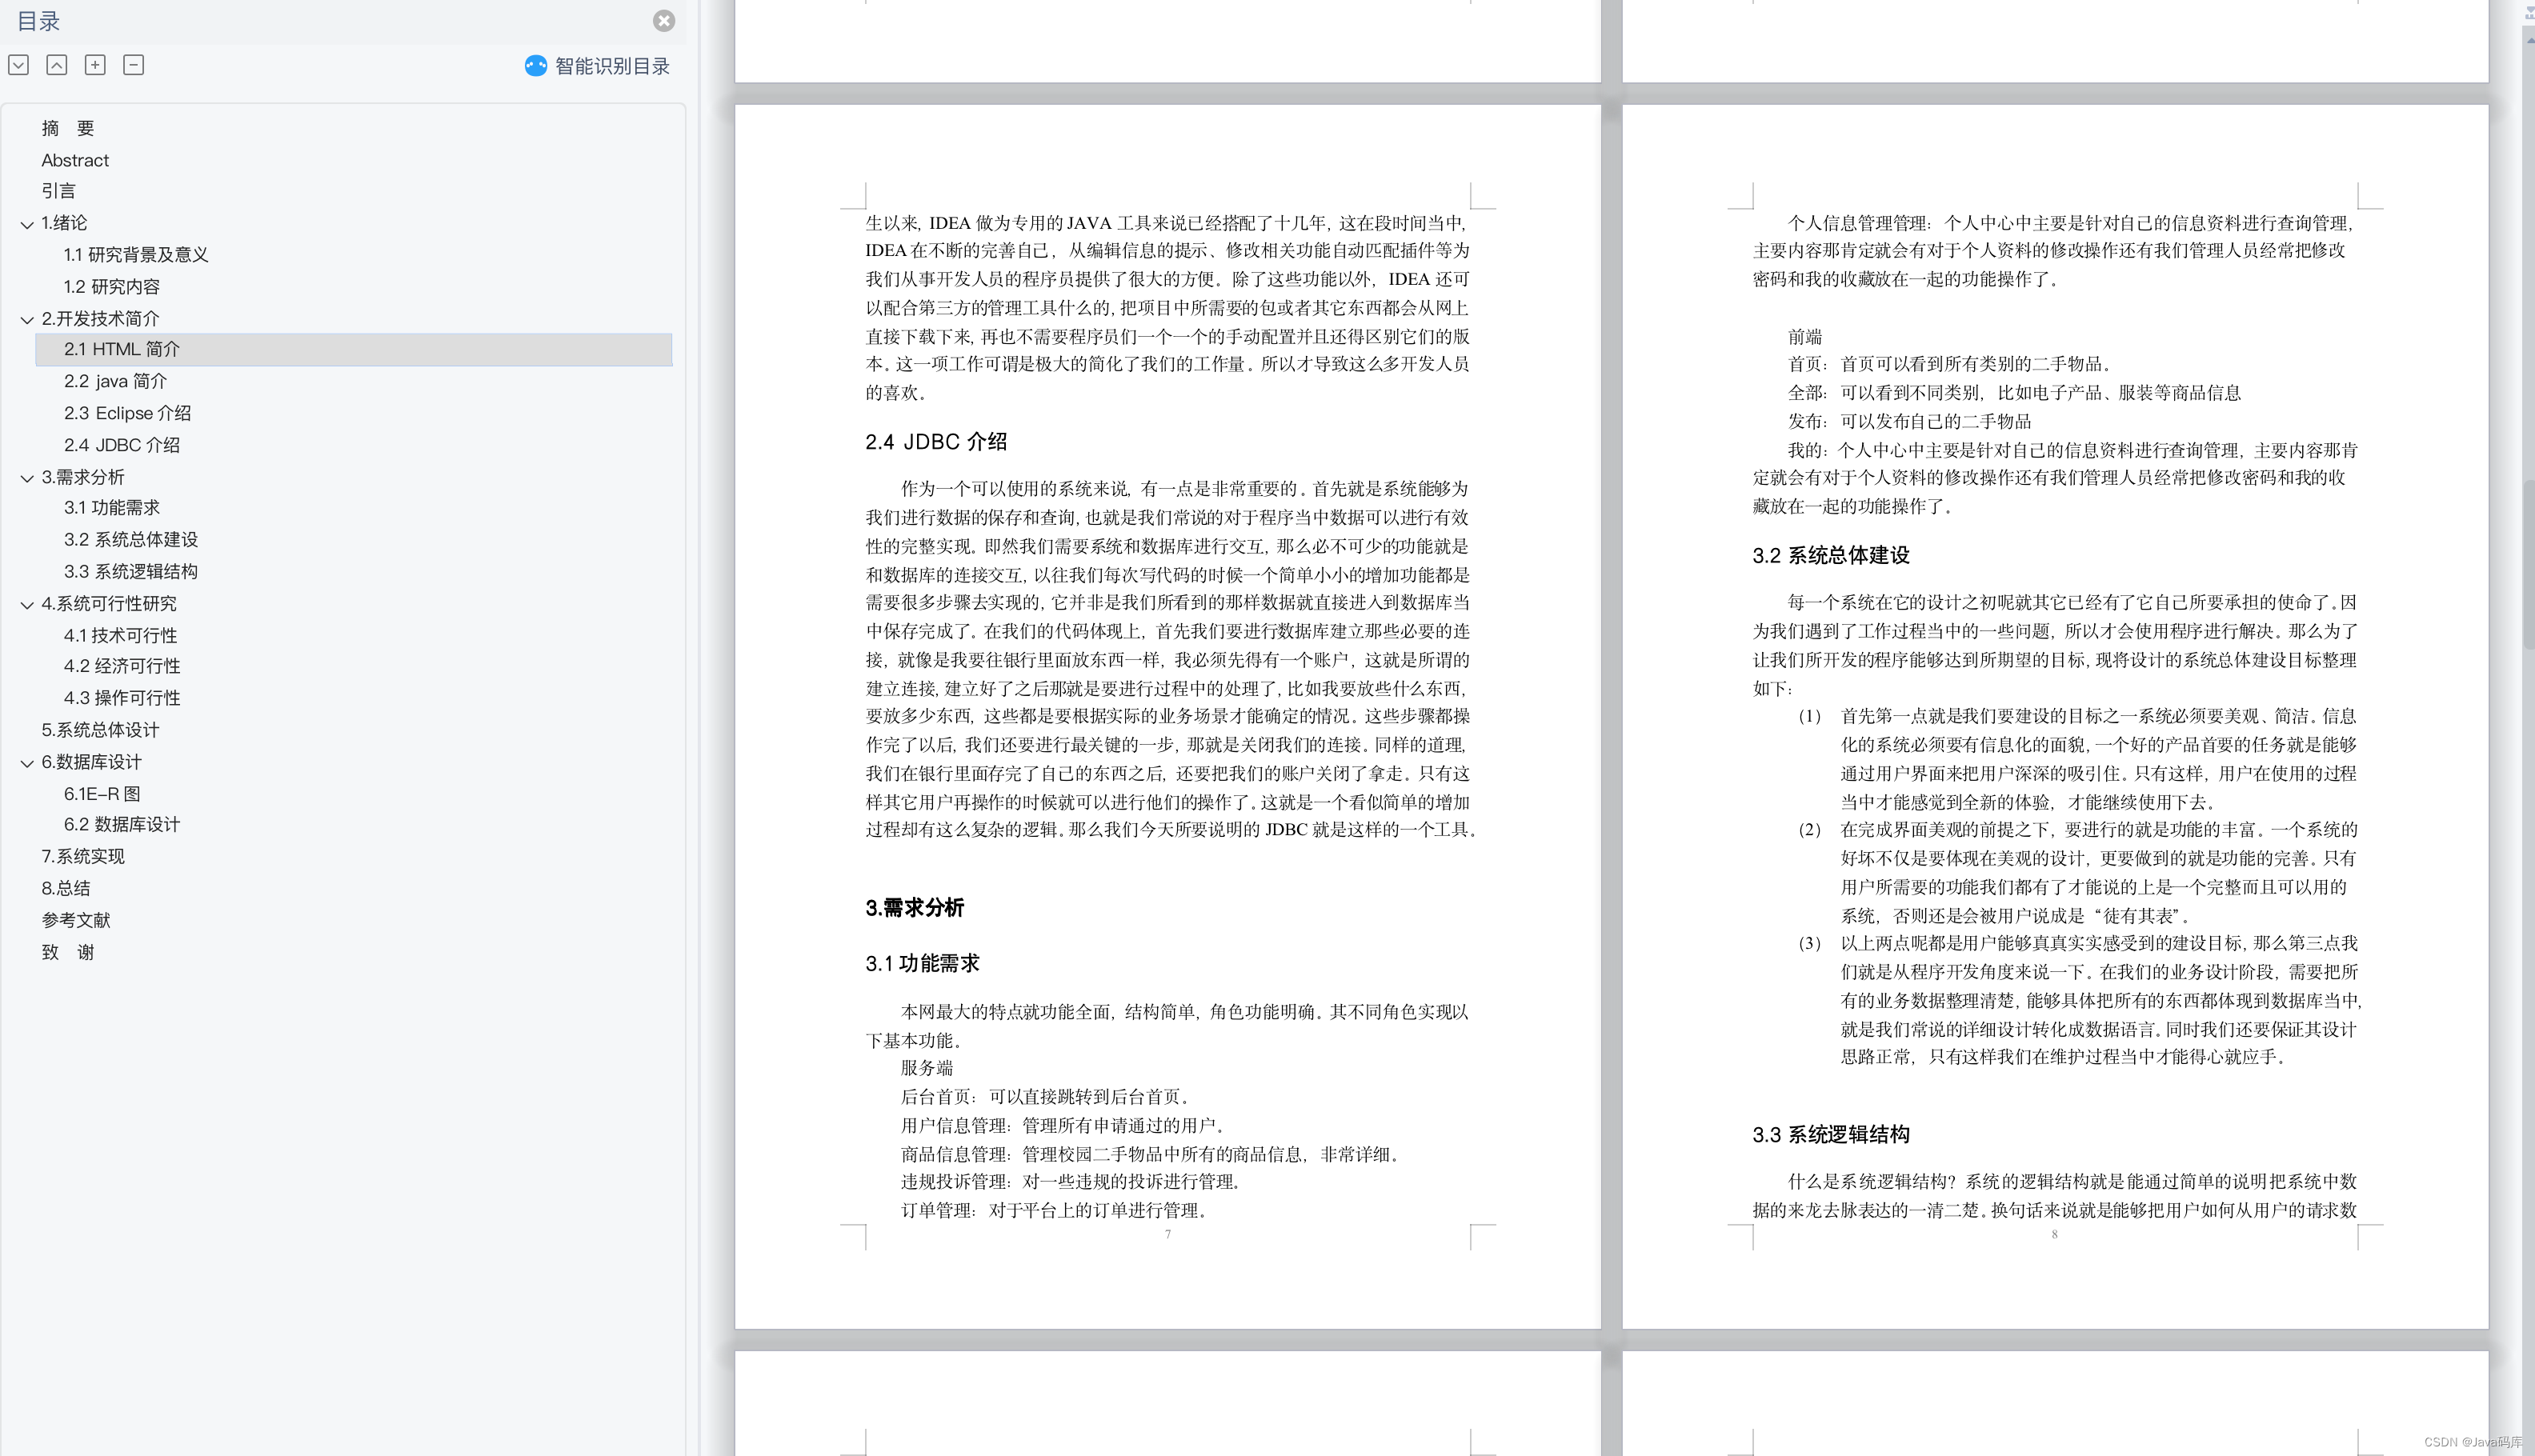2535x1456 pixels.
Task: Jump to 5.系统总体设计 chapter
Action: click(x=100, y=730)
